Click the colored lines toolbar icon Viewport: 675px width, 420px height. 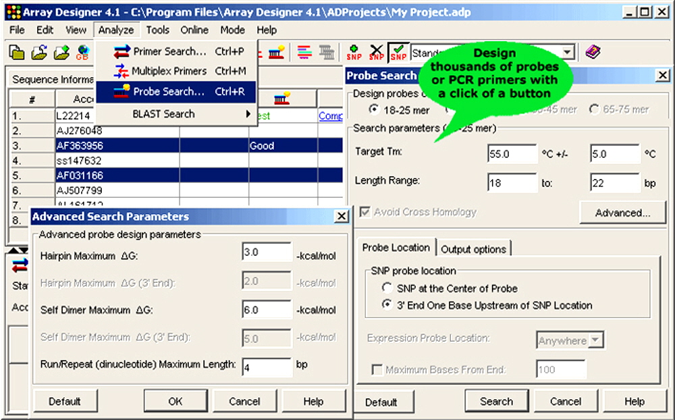point(305,53)
